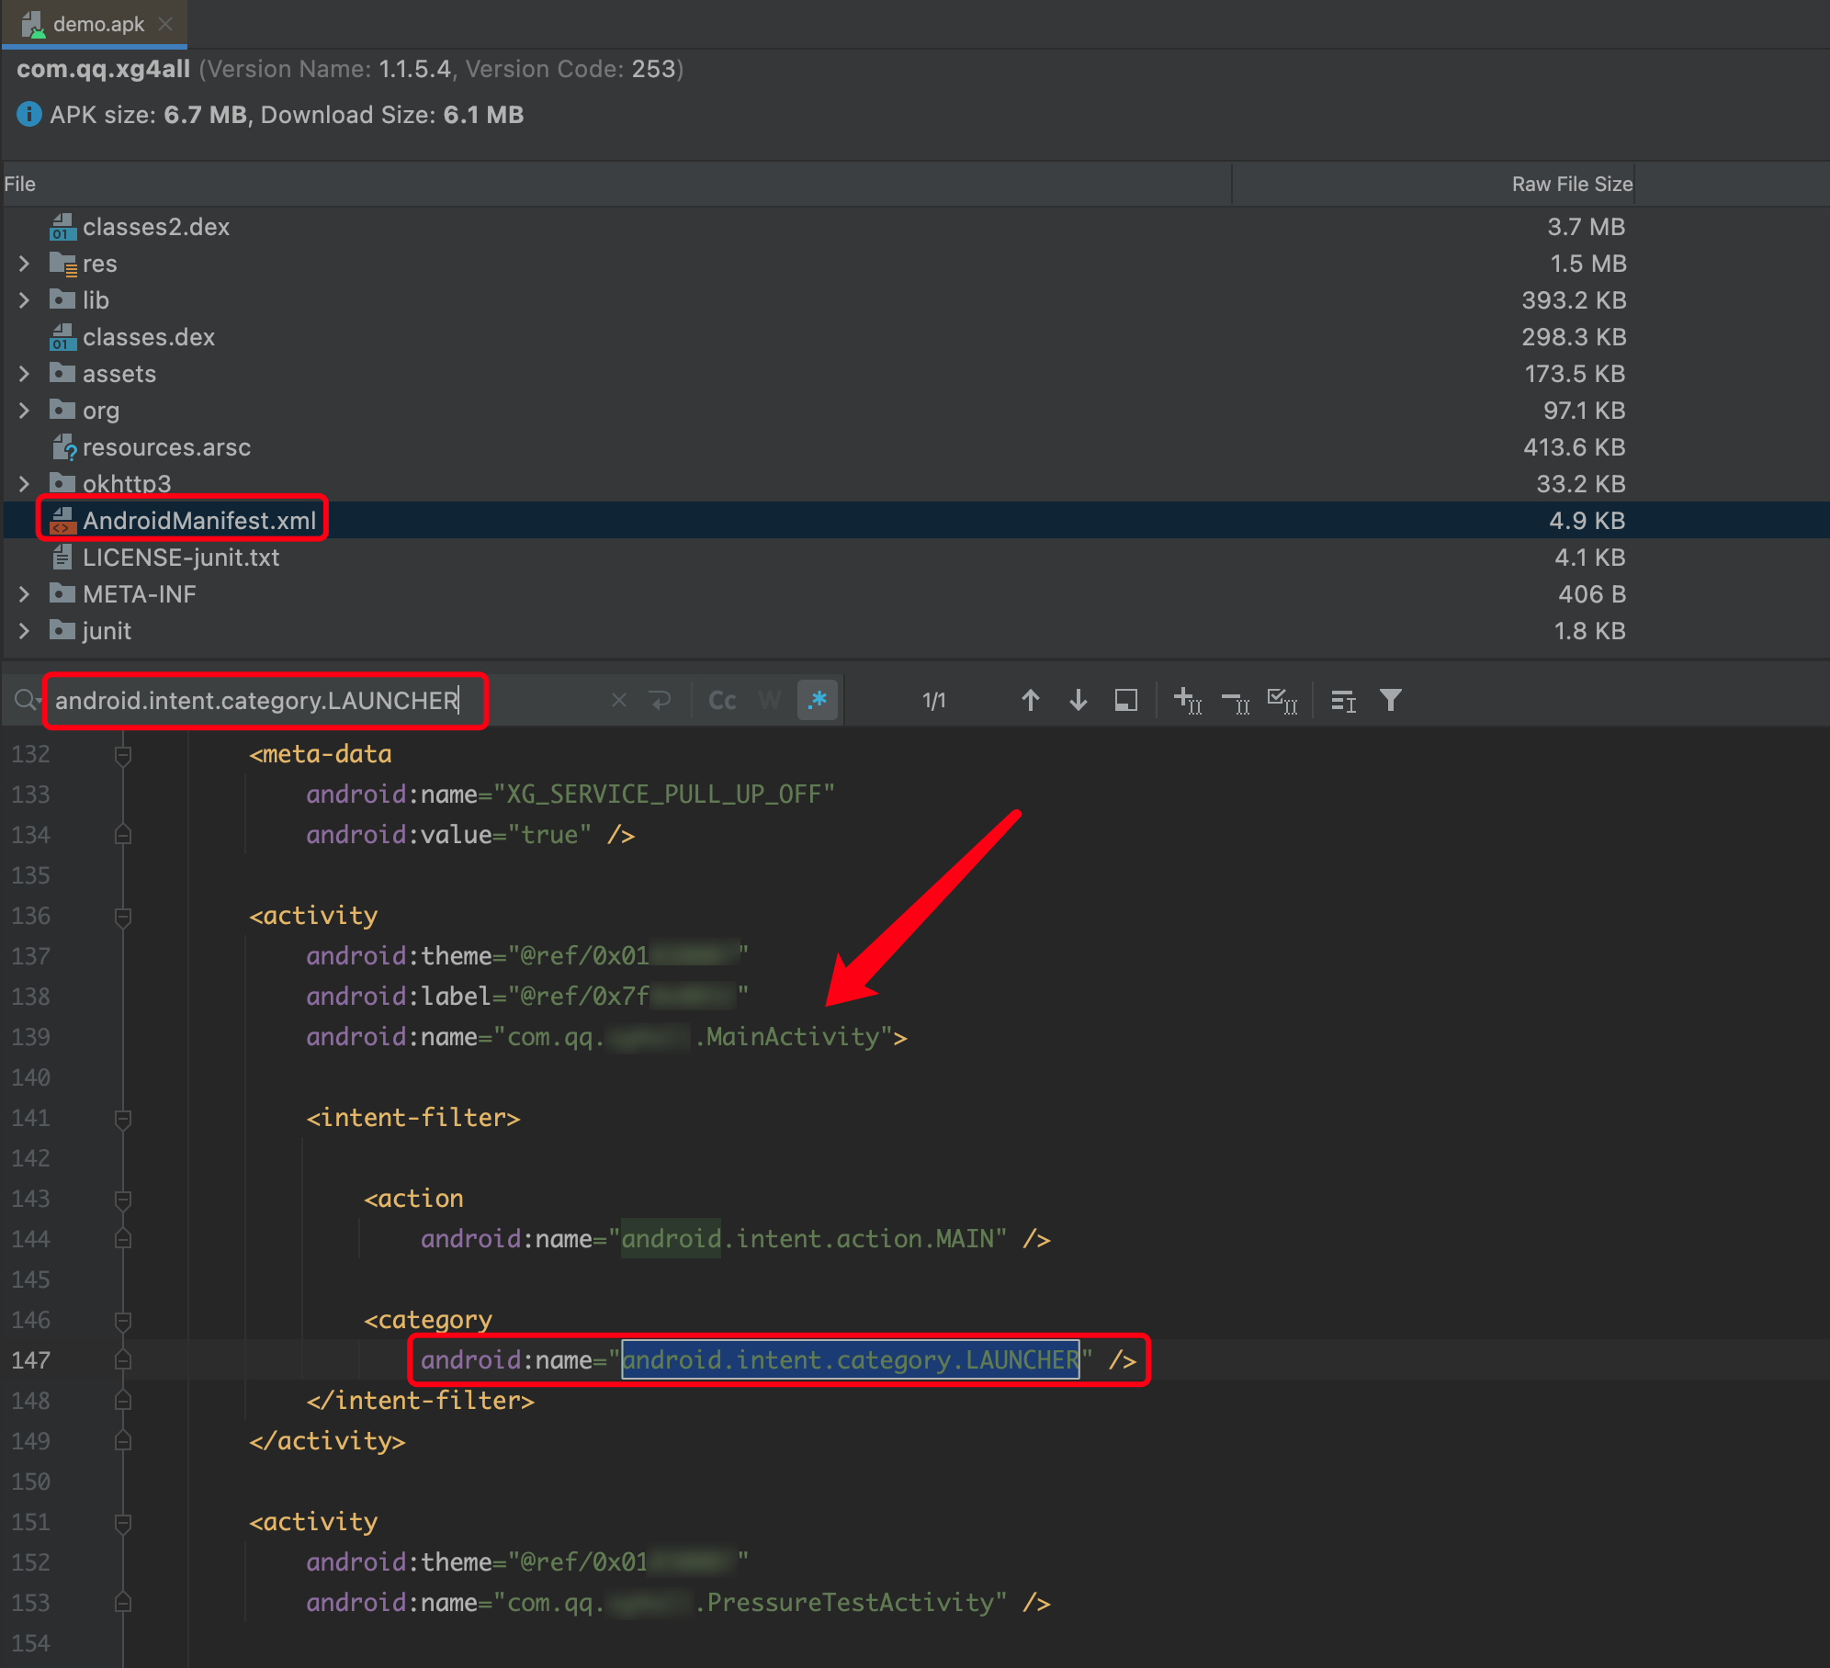Collapse the activity tag fold at line 136
The height and width of the screenshot is (1668, 1830).
[x=122, y=916]
